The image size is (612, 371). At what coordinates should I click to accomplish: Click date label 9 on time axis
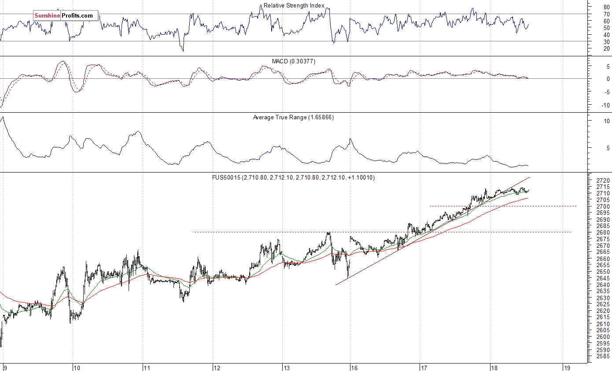click(4, 367)
